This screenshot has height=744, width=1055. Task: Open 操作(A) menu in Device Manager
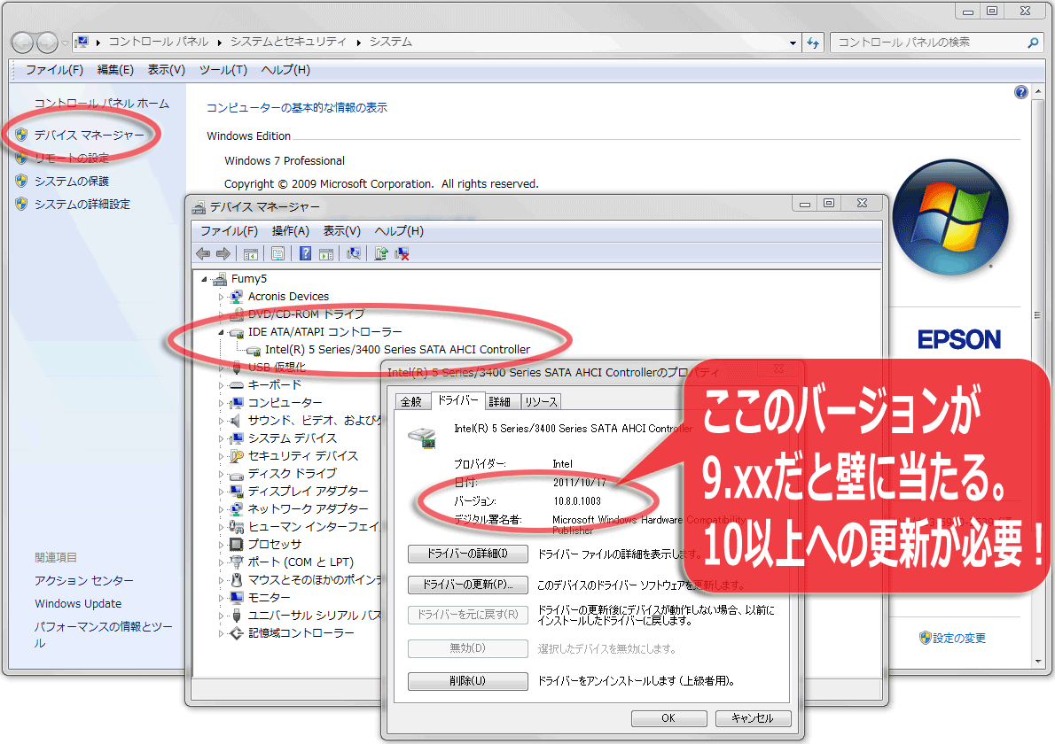pos(291,231)
